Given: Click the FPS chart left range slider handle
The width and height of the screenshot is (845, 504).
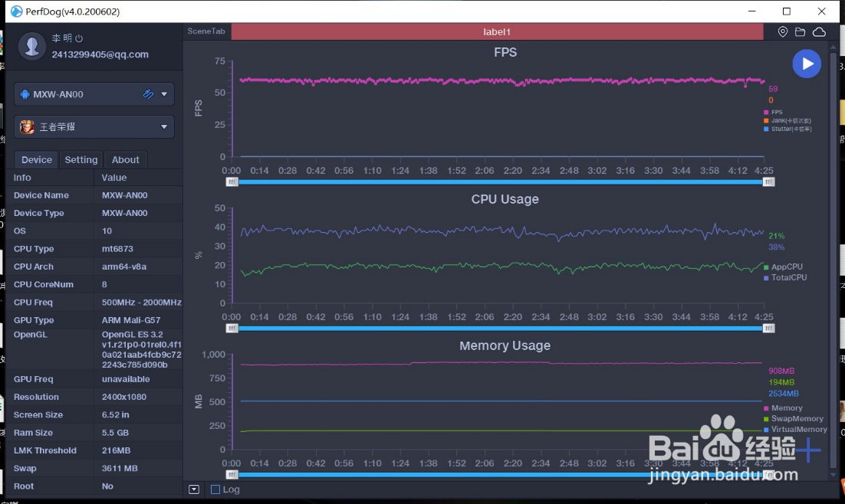Looking at the screenshot, I should (x=232, y=182).
